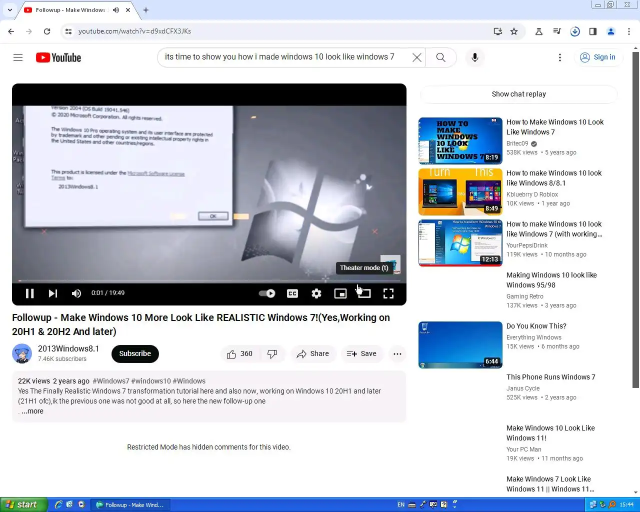Select the Followup - Make Windows tab
The height and width of the screenshot is (512, 640).
(70, 9)
